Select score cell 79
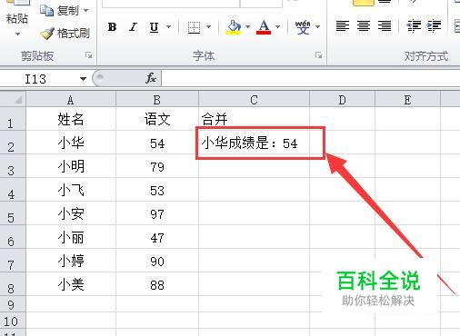 pyautogui.click(x=157, y=166)
